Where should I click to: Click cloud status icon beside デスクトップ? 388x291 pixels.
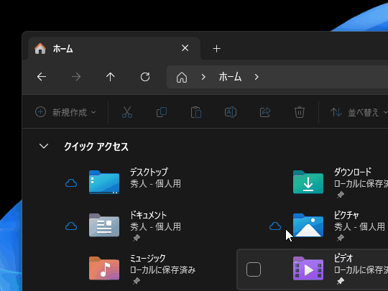(x=71, y=183)
